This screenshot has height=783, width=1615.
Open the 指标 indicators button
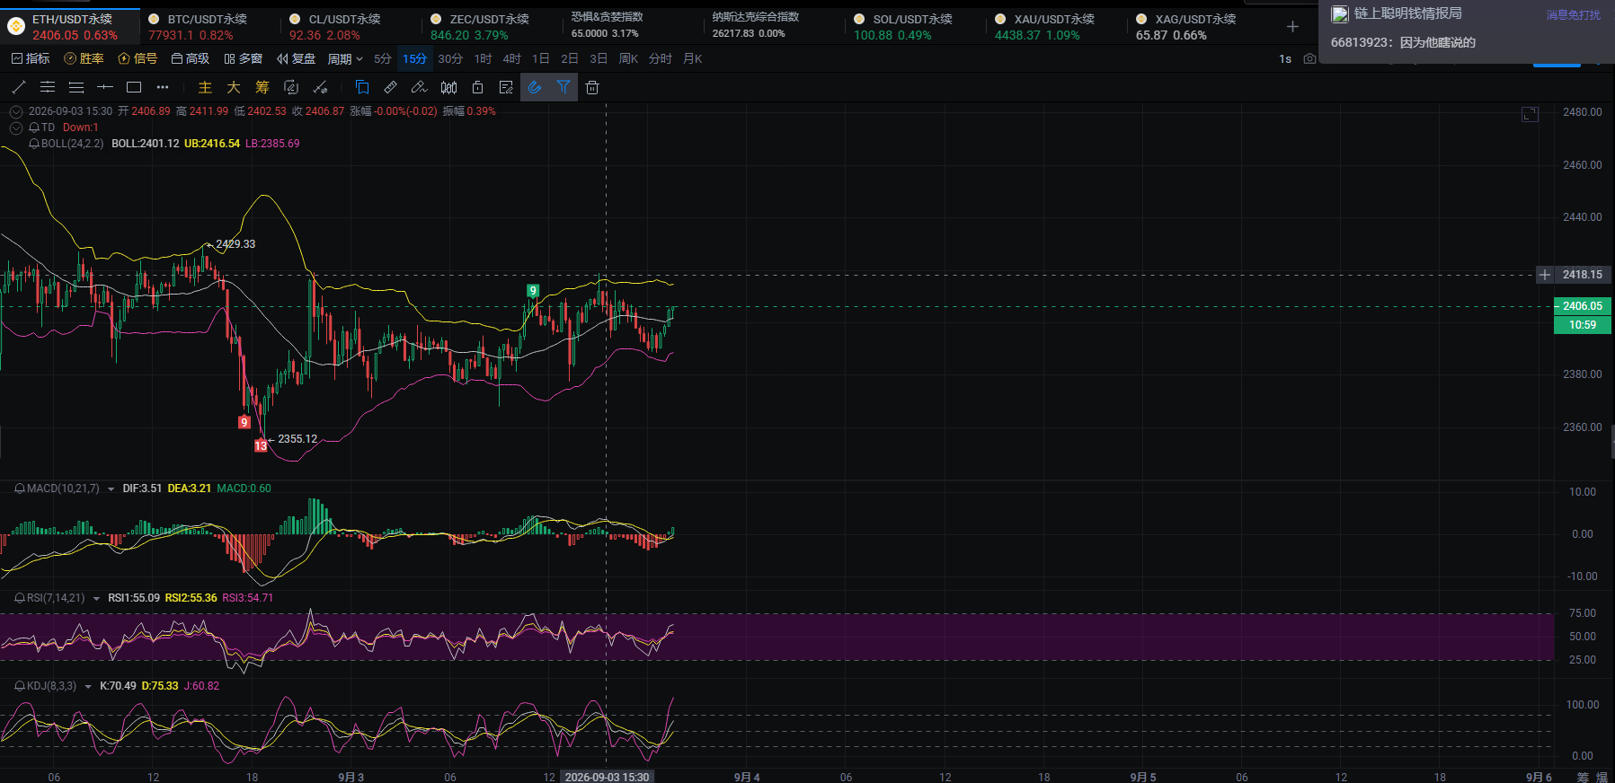coord(31,58)
